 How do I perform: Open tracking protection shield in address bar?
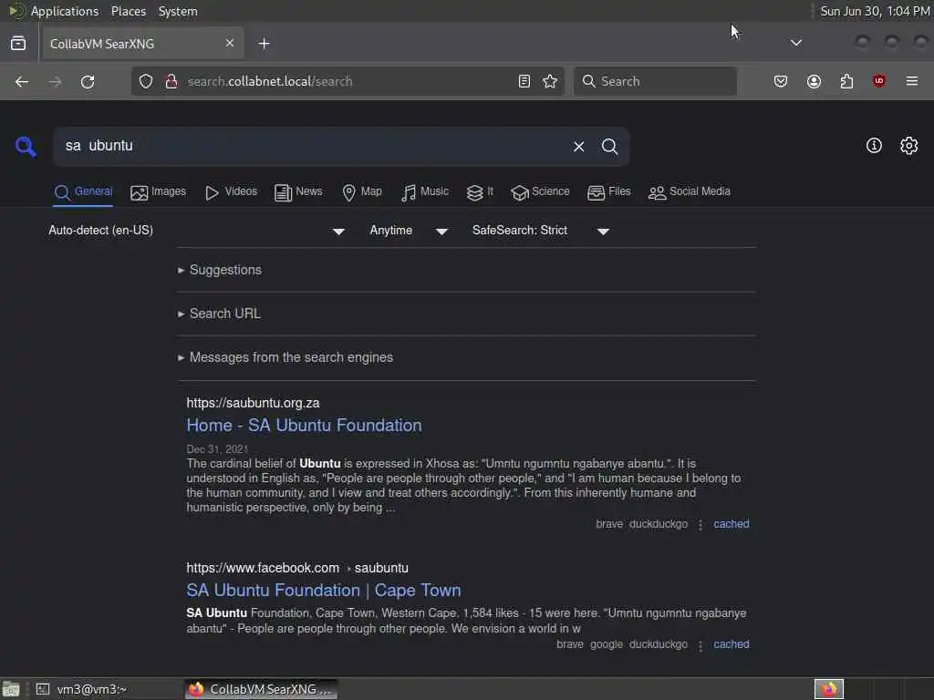(146, 81)
